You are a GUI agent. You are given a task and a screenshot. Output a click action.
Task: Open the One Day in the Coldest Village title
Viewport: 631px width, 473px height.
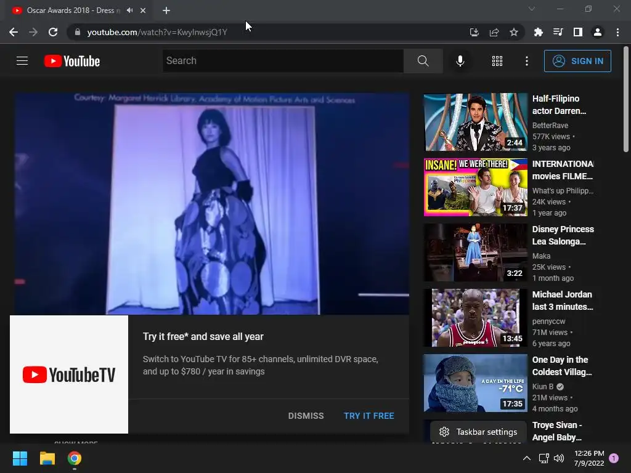tap(562, 366)
